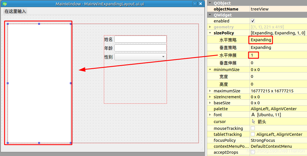Click the 姓名 text input field
This screenshot has width=307, height=156.
(141, 39)
